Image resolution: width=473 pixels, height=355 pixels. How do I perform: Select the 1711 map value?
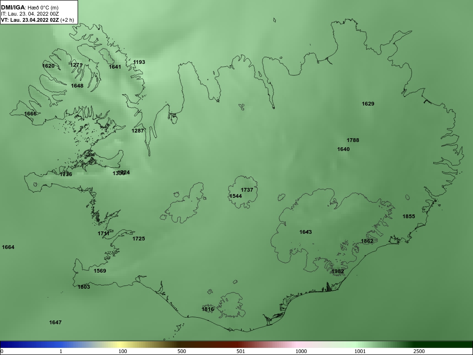pyautogui.click(x=104, y=234)
